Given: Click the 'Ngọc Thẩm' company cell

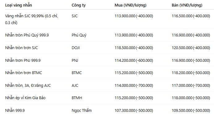Looking at the screenshot, I should click(x=82, y=110).
